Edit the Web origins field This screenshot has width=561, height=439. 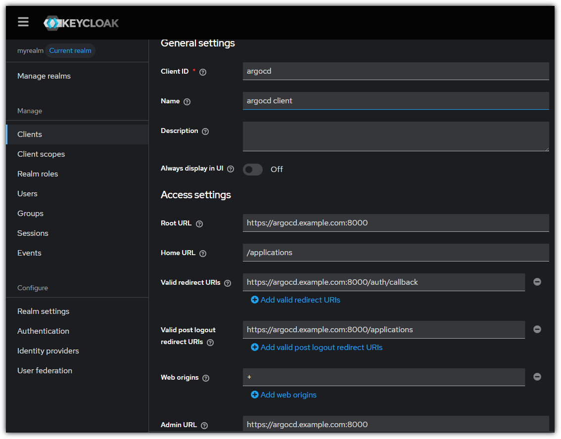coord(383,377)
